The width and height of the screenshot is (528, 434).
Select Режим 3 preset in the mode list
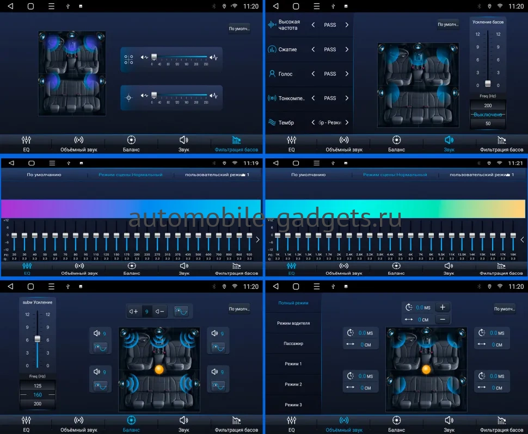pyautogui.click(x=293, y=405)
